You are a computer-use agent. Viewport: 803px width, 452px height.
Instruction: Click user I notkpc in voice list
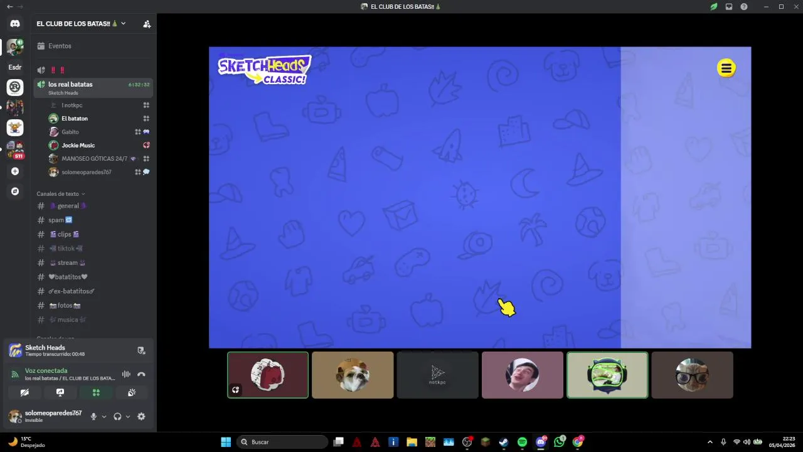(x=99, y=105)
